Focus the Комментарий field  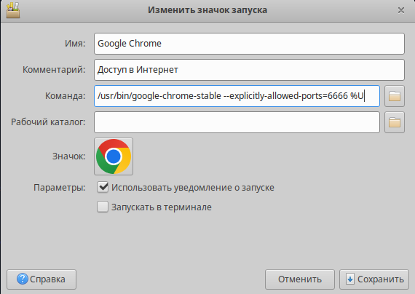click(249, 70)
